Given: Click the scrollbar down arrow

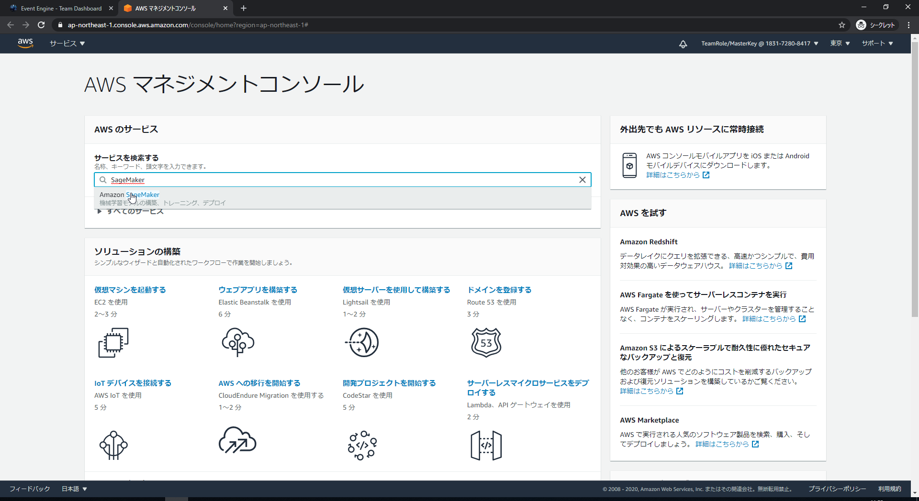Looking at the screenshot, I should click(915, 493).
